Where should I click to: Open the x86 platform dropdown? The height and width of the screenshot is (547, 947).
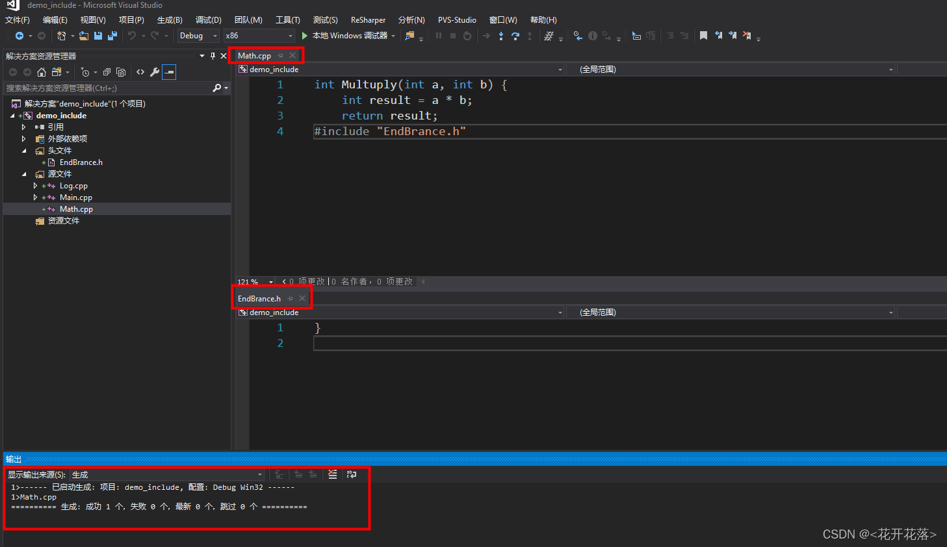(x=259, y=36)
